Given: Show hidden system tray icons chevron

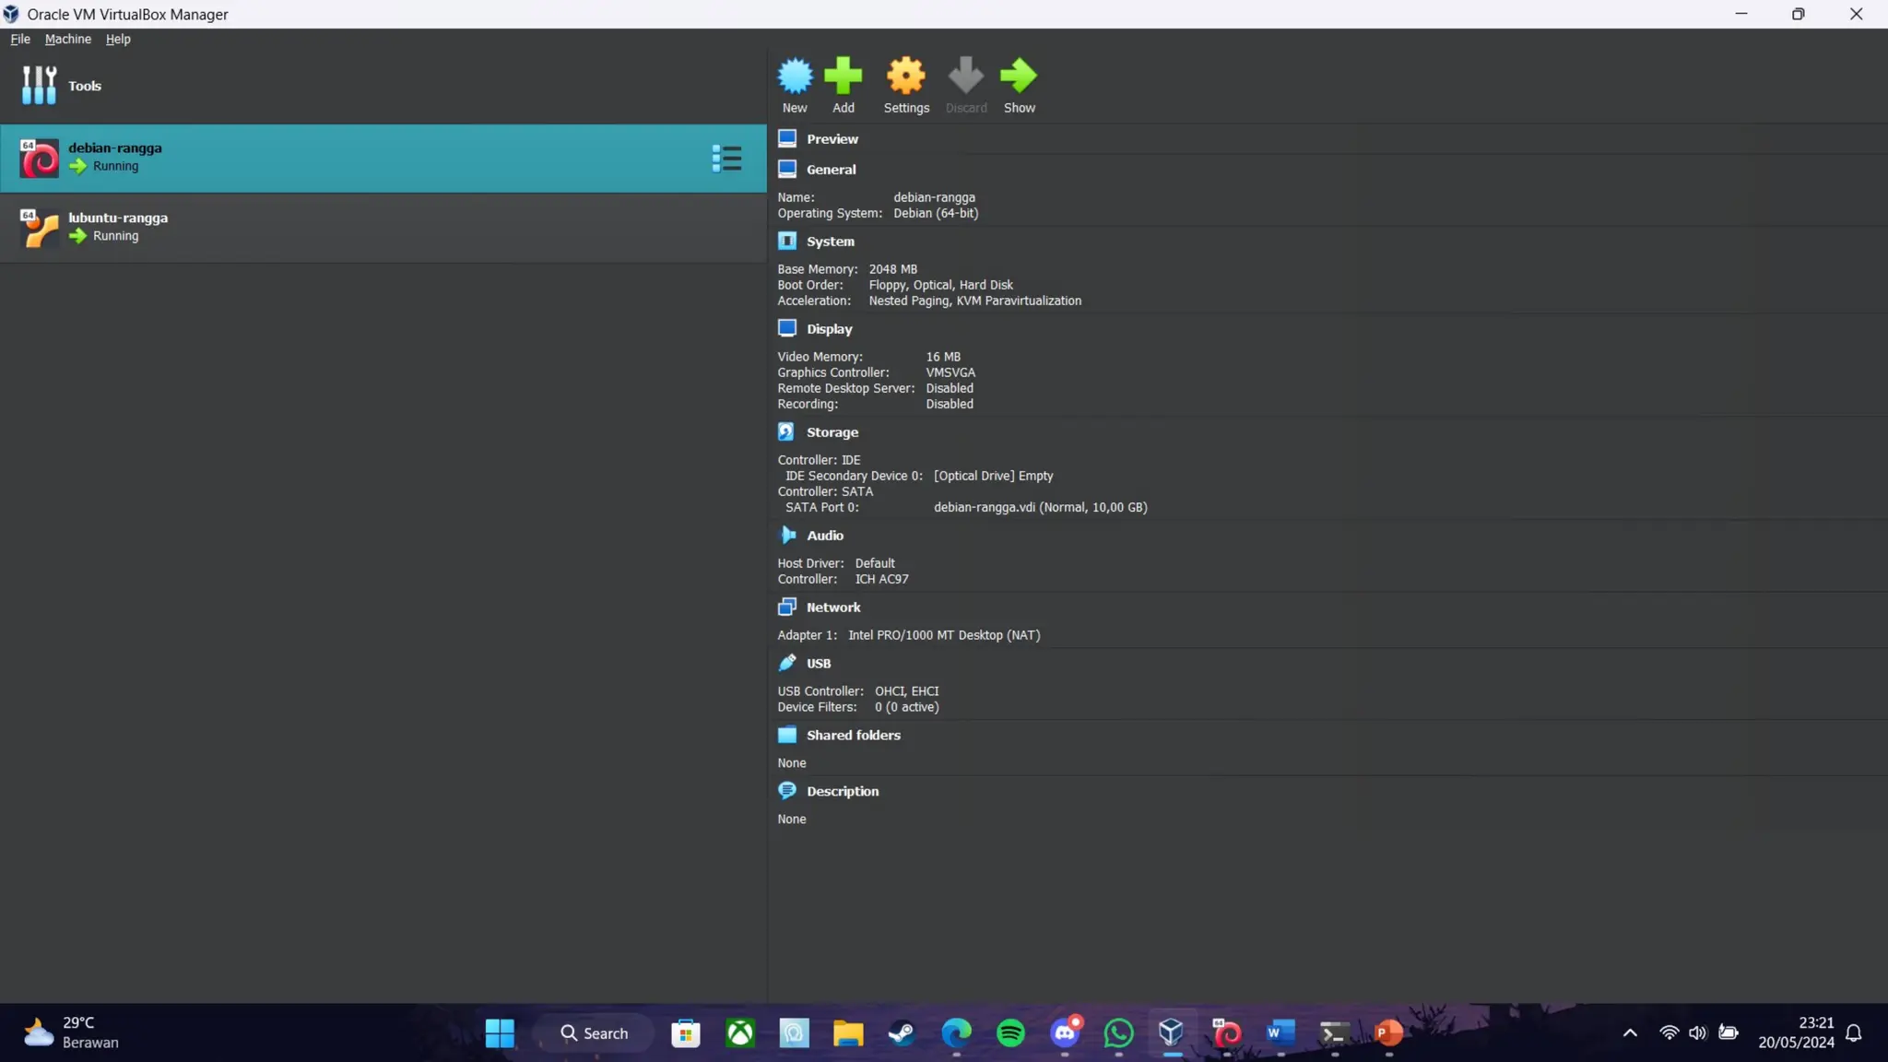Looking at the screenshot, I should point(1629,1032).
